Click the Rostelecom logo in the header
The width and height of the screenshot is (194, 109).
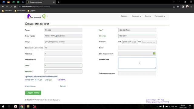tap(34, 16)
